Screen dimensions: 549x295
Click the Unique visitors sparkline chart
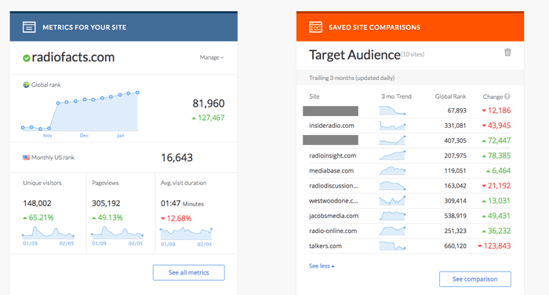tap(48, 232)
